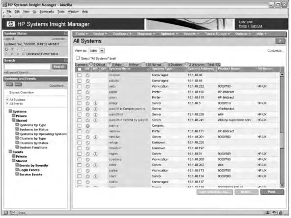Click the status bar icon at bottom left
The image size is (291, 218).
(6, 212)
